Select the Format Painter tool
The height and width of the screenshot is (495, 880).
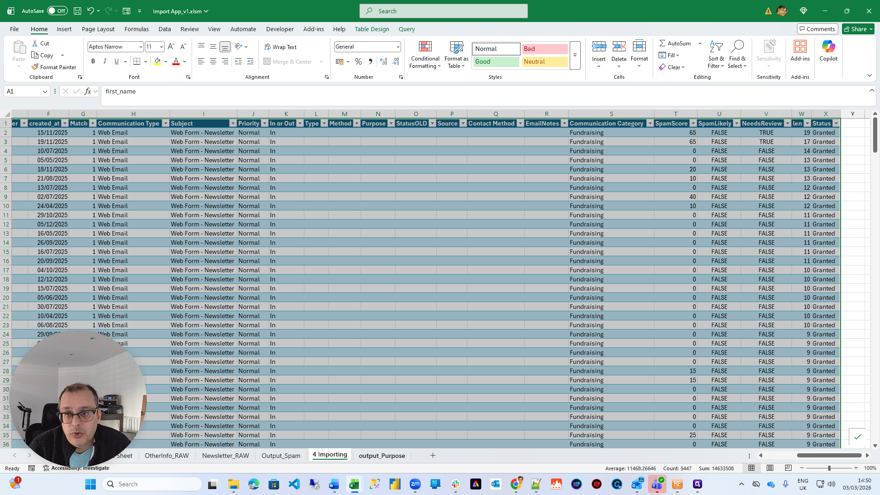click(54, 67)
